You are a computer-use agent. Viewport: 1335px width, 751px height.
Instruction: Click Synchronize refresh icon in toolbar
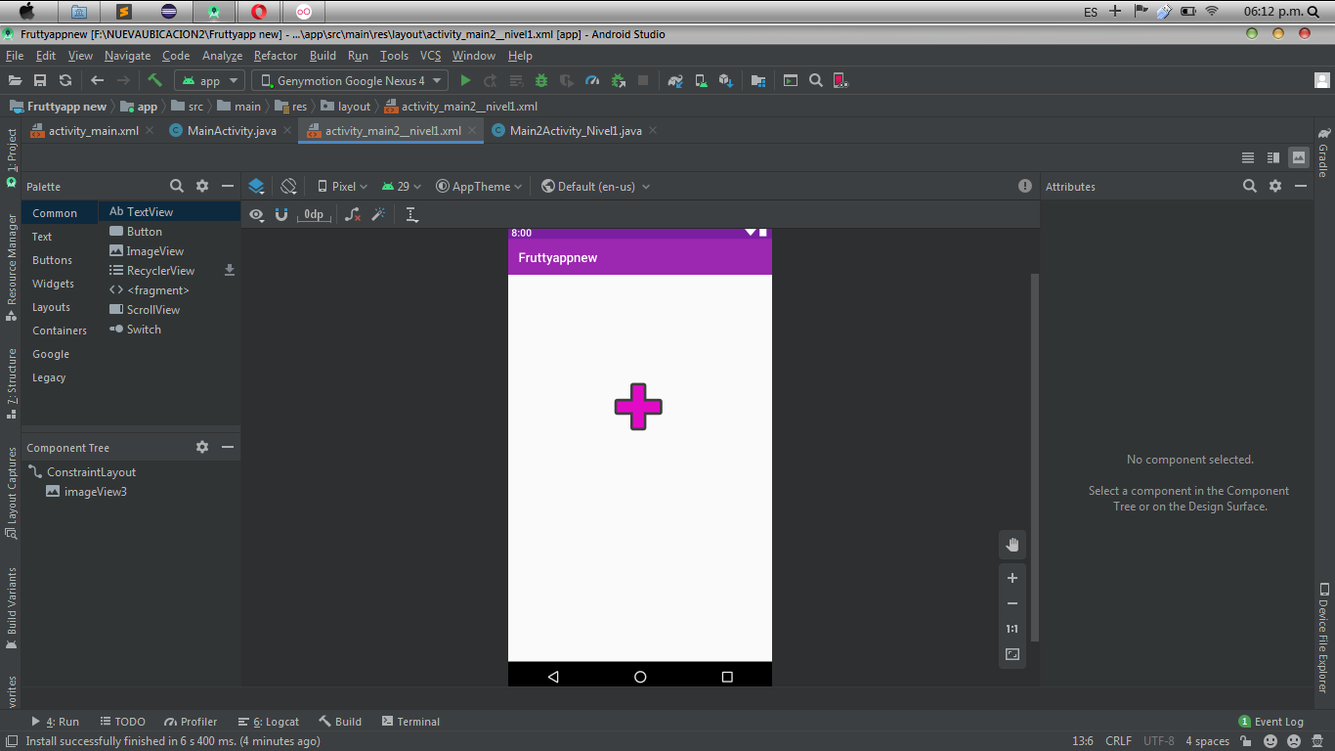pos(65,81)
